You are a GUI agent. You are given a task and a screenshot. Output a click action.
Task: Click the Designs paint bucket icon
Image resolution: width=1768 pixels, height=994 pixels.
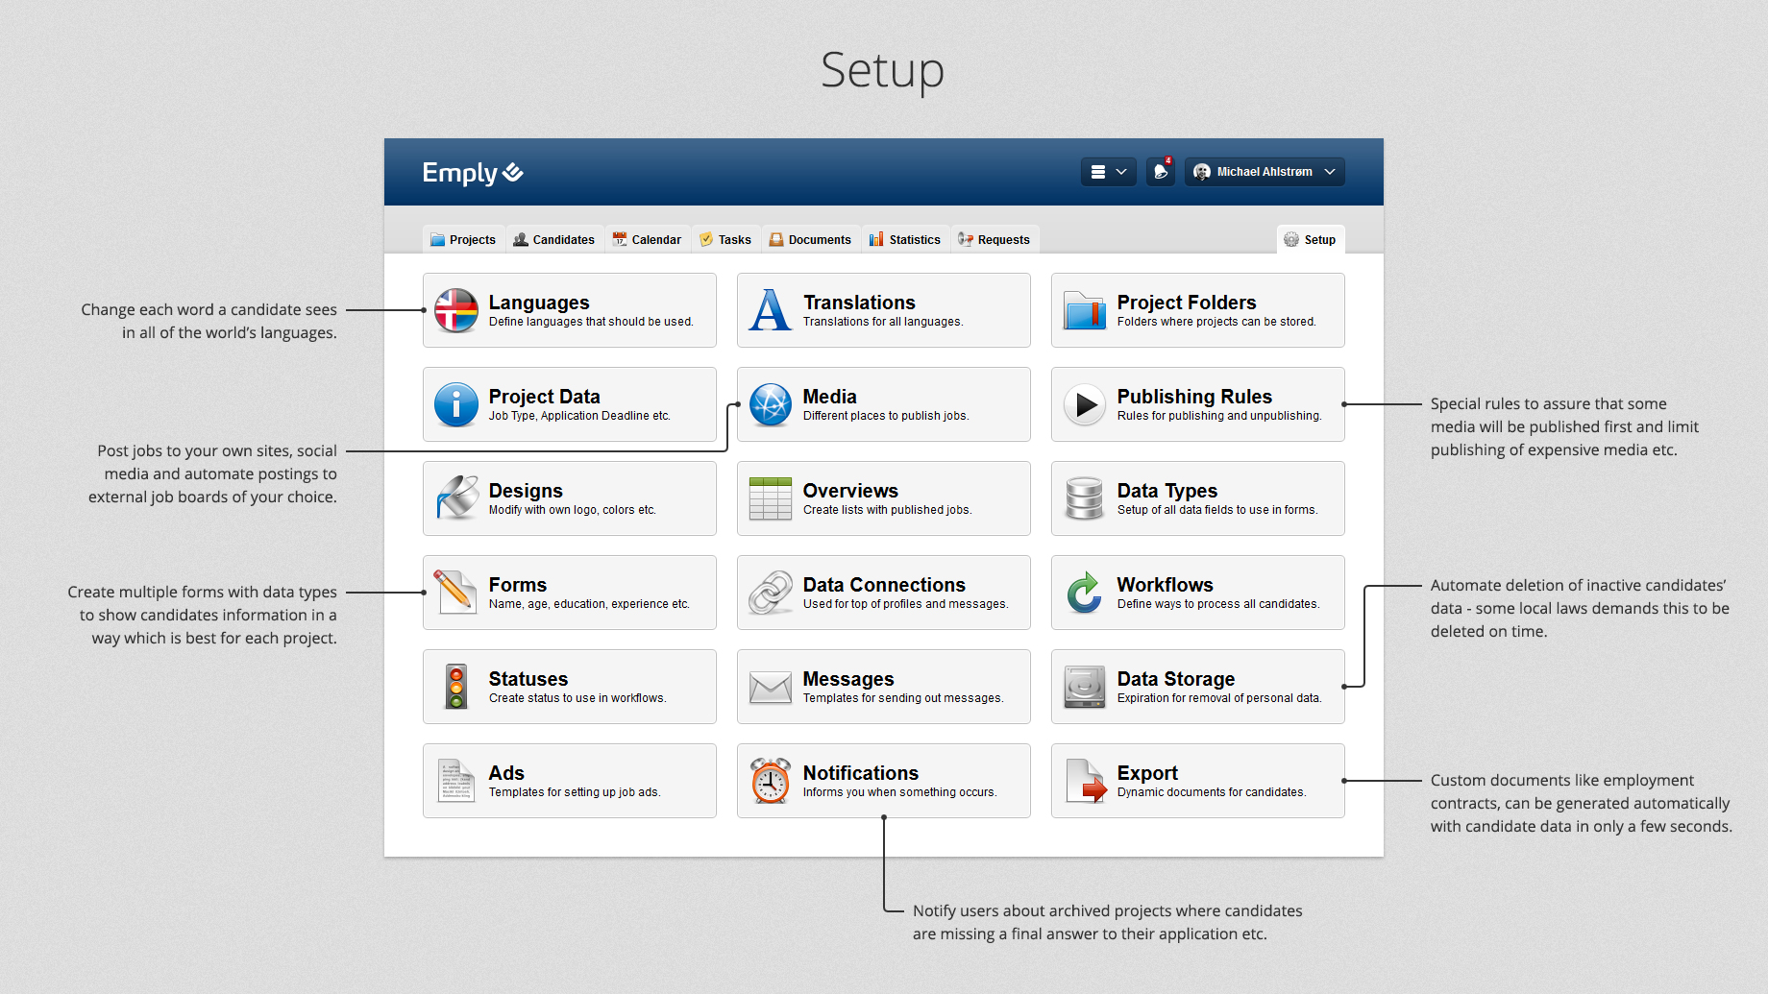[456, 498]
